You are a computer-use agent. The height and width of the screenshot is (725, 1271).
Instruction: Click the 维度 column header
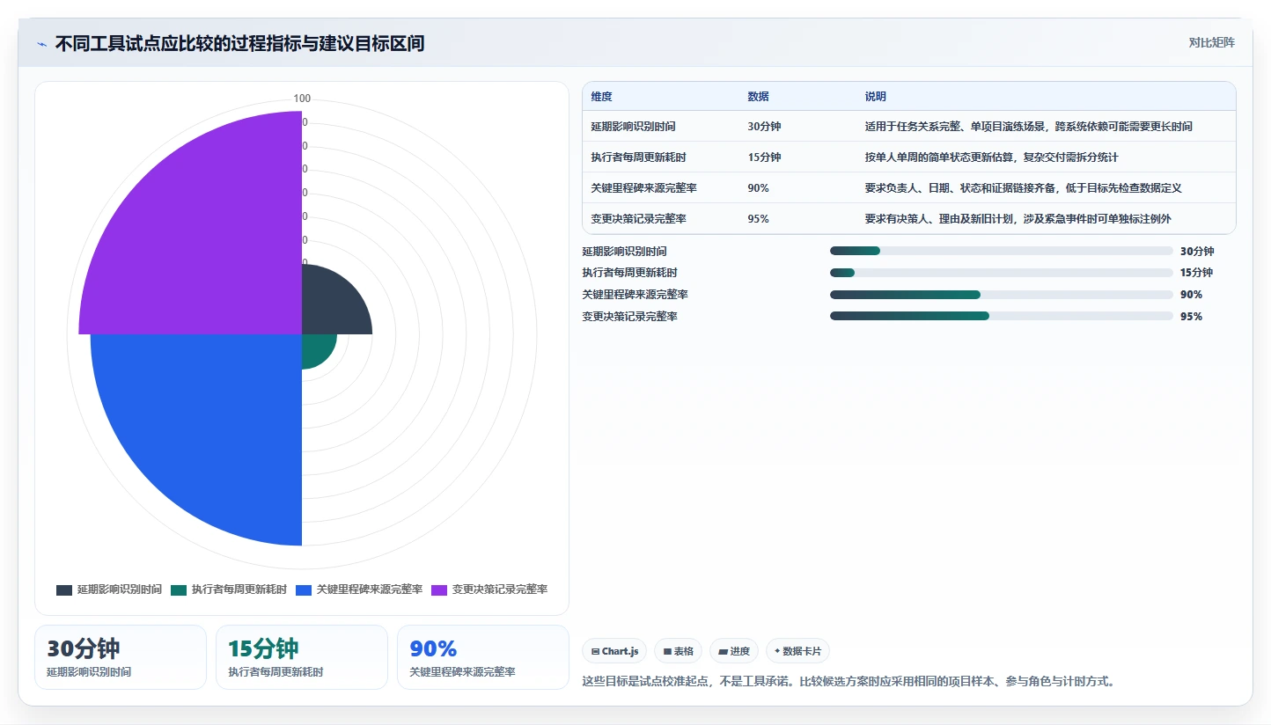[602, 97]
